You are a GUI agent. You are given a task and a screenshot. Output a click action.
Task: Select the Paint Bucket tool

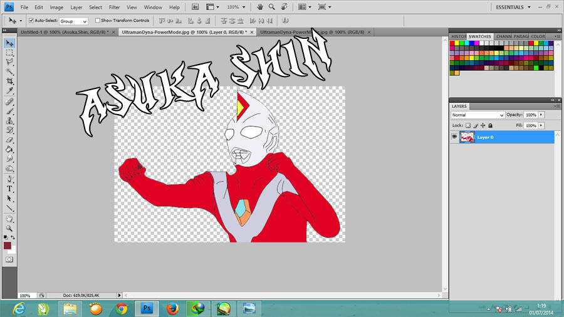coord(9,149)
